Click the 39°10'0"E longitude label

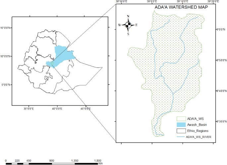coord(183,1)
